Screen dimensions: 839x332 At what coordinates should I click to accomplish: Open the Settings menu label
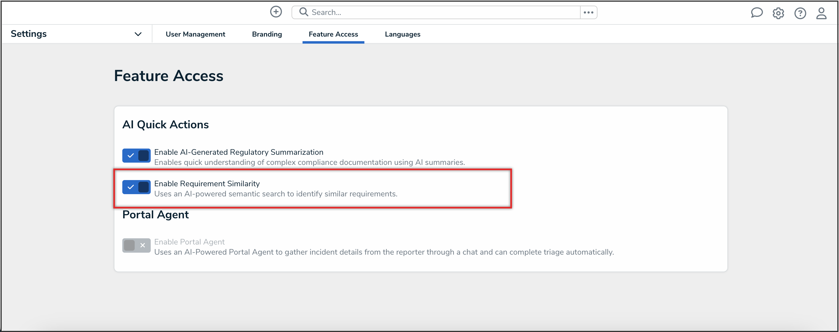point(29,34)
